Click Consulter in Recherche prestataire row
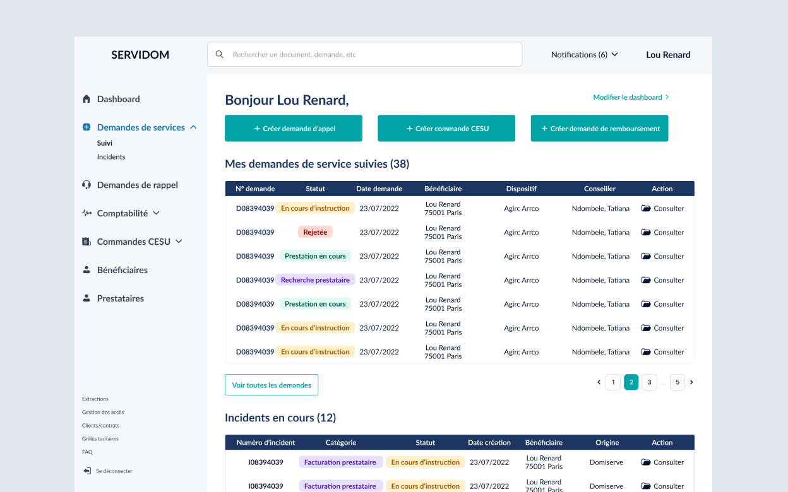 [663, 280]
